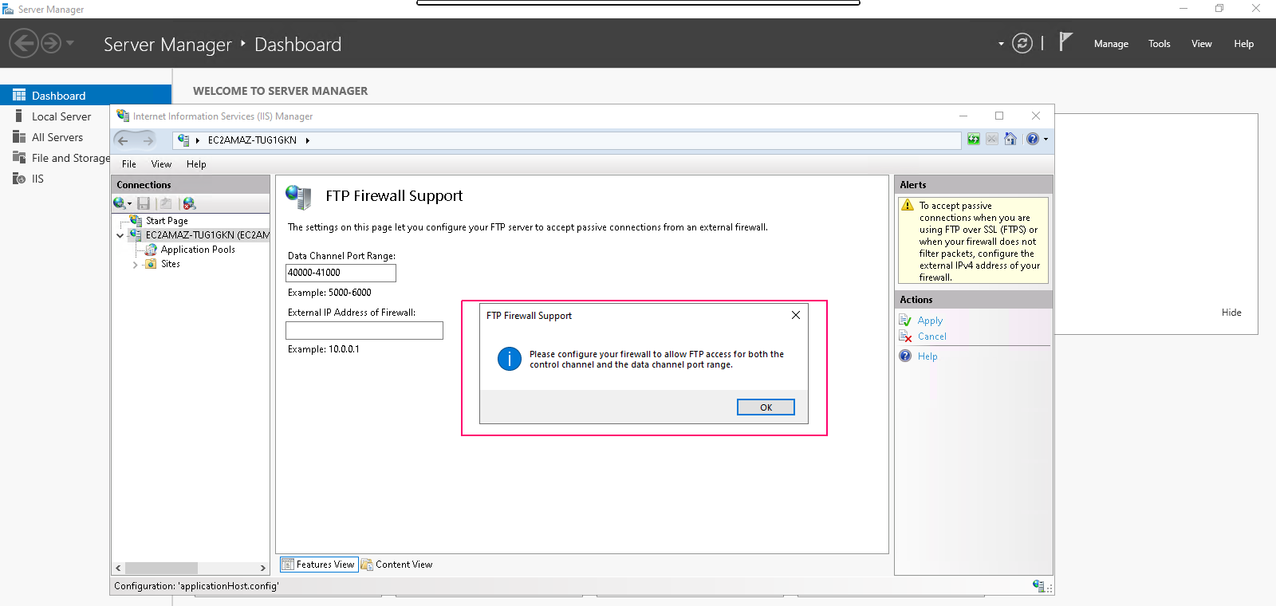Viewport: 1276px width, 606px height.
Task: Click the left scroll arrow in Connections pane
Action: point(118,568)
